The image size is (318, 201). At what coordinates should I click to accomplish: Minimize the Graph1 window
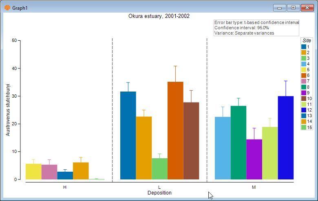click(x=279, y=8)
